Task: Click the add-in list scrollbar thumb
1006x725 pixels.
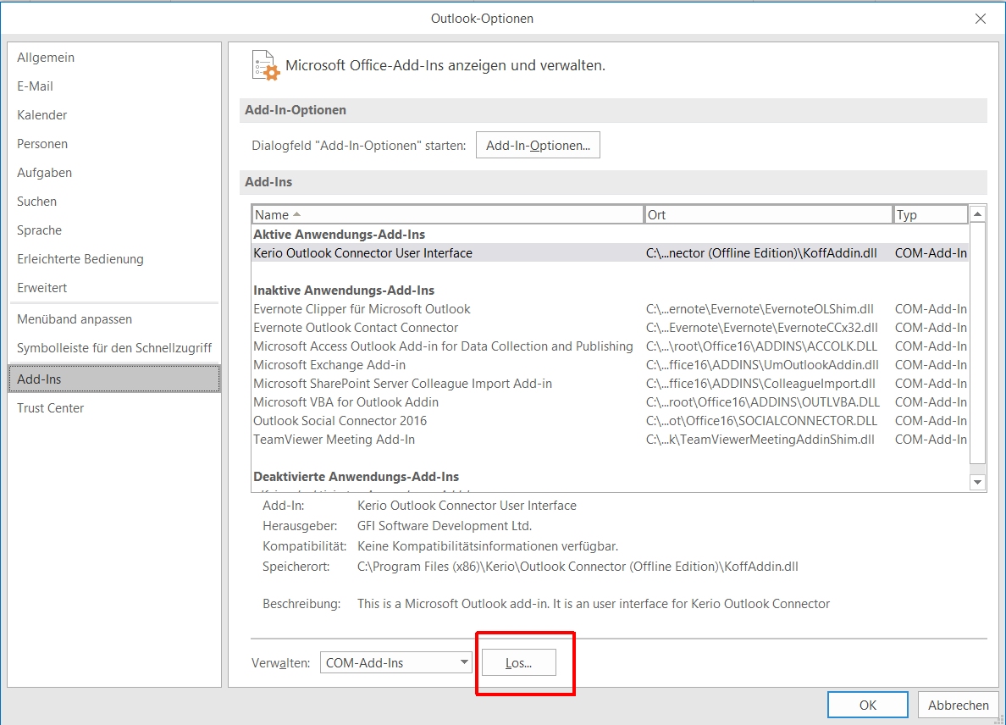Action: [977, 343]
